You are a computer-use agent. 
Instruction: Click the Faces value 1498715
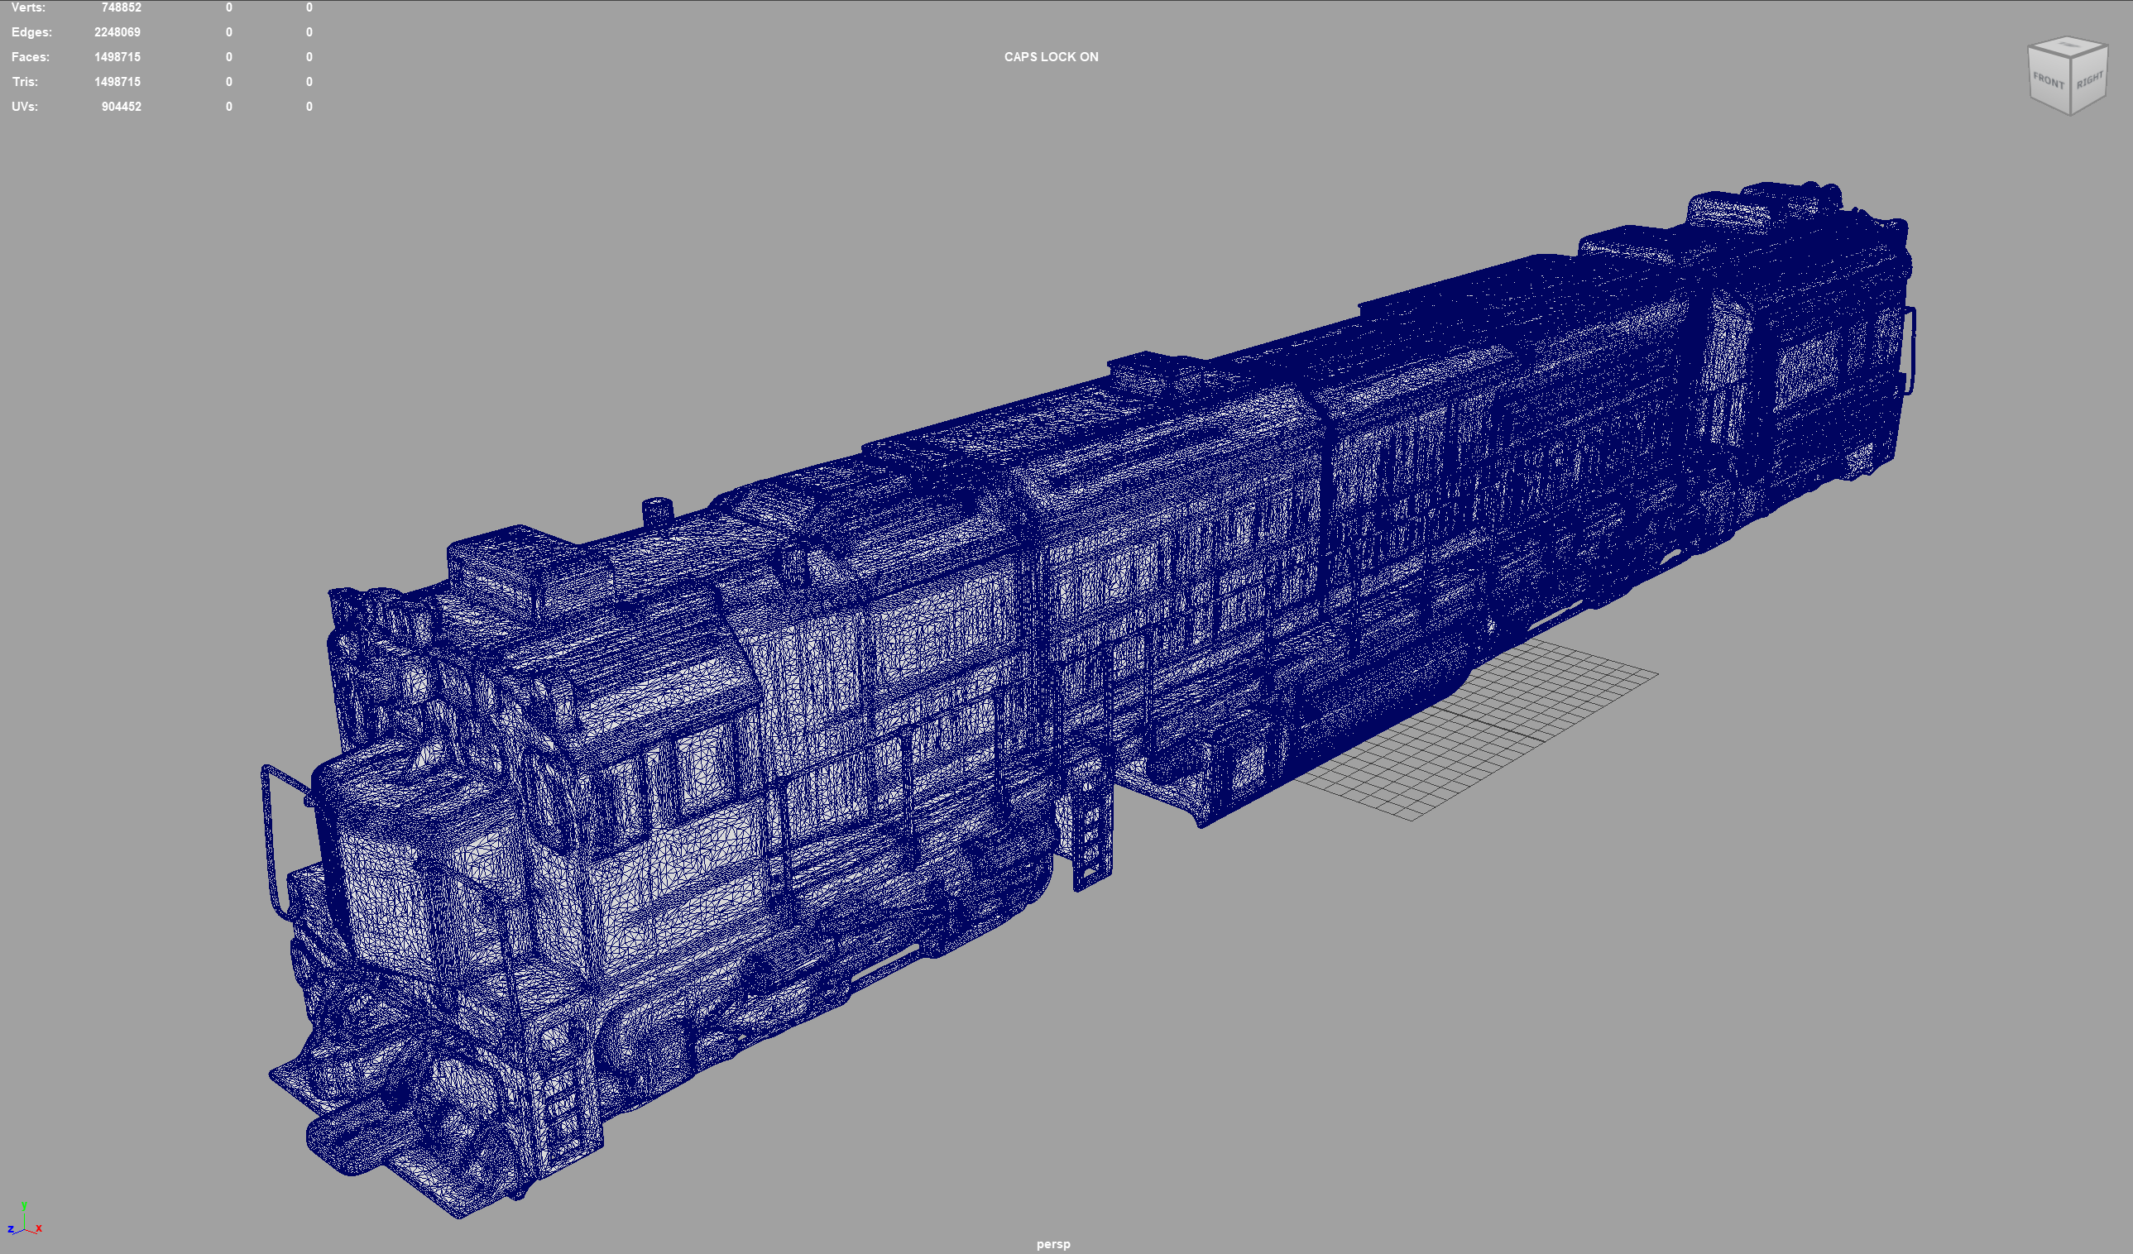click(x=117, y=57)
